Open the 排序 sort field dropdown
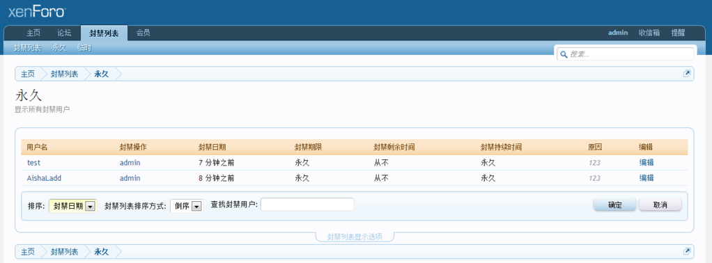The image size is (712, 263). pos(72,206)
